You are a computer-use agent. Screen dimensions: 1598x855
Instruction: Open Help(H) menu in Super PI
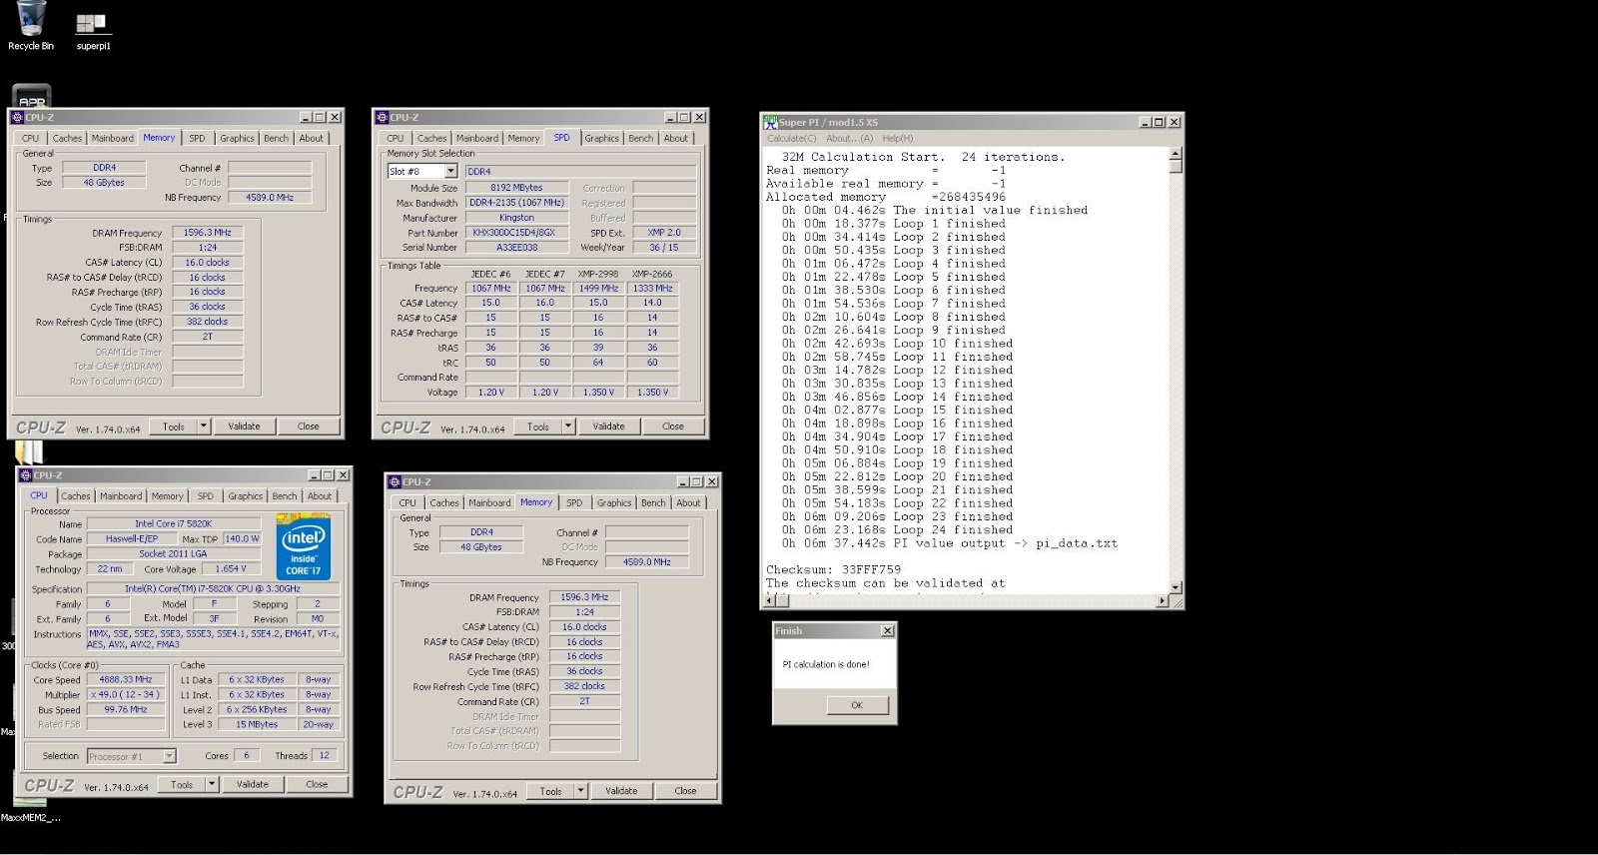(x=897, y=139)
